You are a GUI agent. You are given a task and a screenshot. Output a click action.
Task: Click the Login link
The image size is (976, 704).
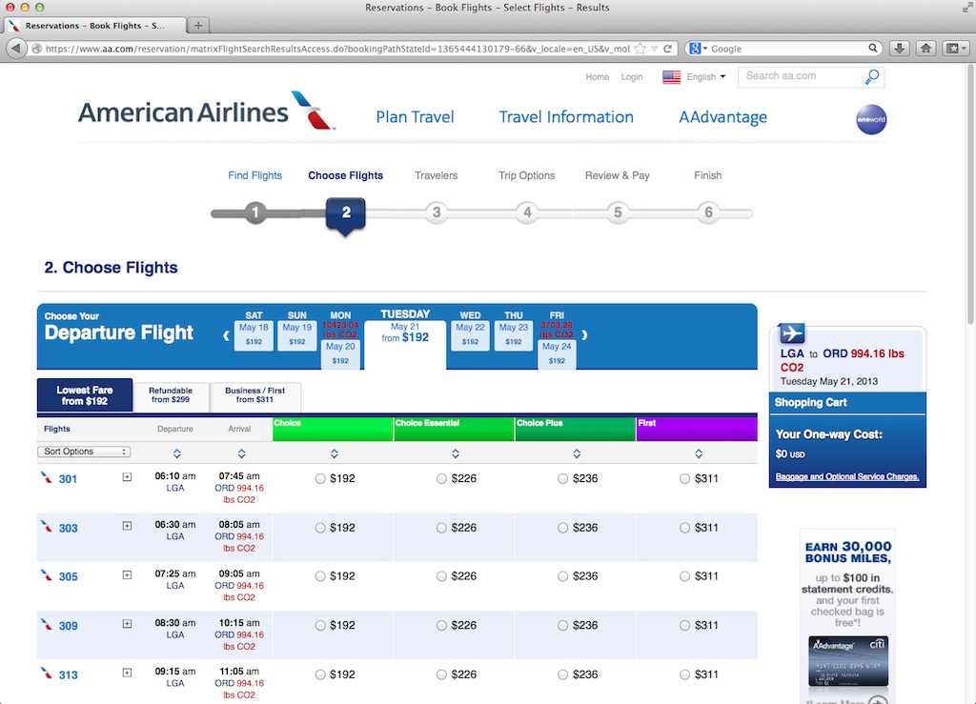coord(631,77)
